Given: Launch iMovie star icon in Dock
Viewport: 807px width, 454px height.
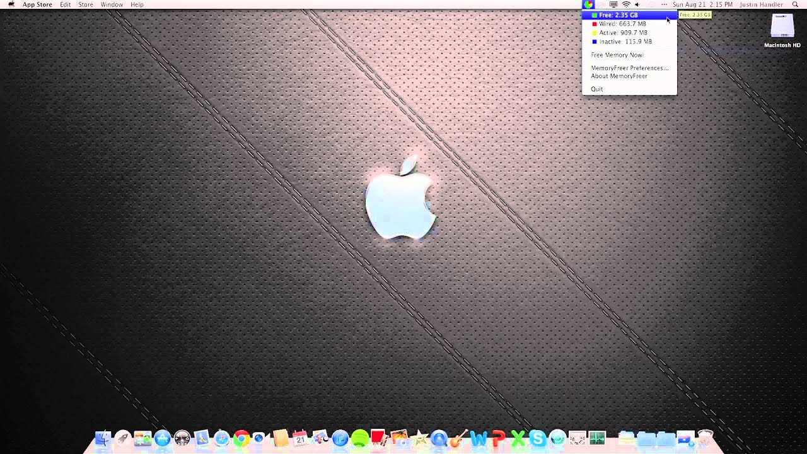Looking at the screenshot, I should 419,438.
